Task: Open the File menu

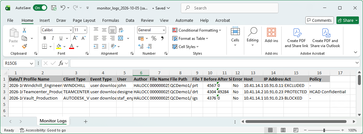Action: 10,20
